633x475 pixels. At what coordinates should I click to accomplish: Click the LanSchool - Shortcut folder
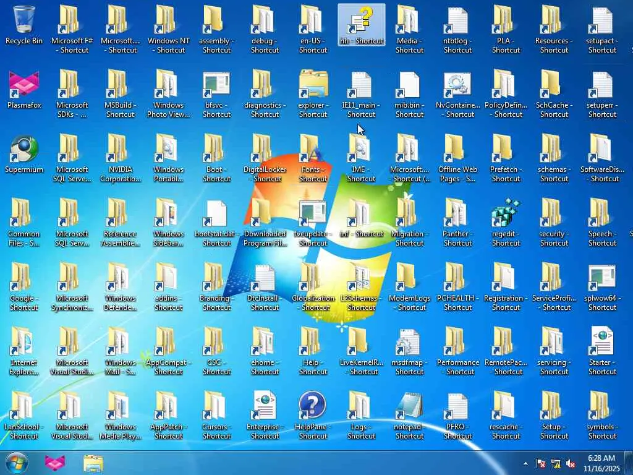tap(24, 416)
